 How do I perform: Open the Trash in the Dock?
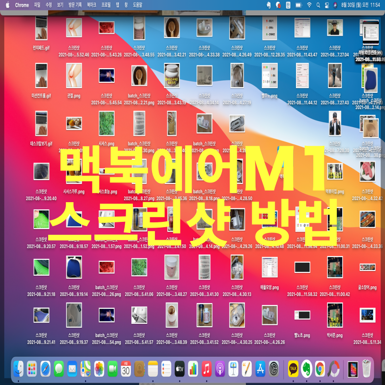(x=366, y=368)
